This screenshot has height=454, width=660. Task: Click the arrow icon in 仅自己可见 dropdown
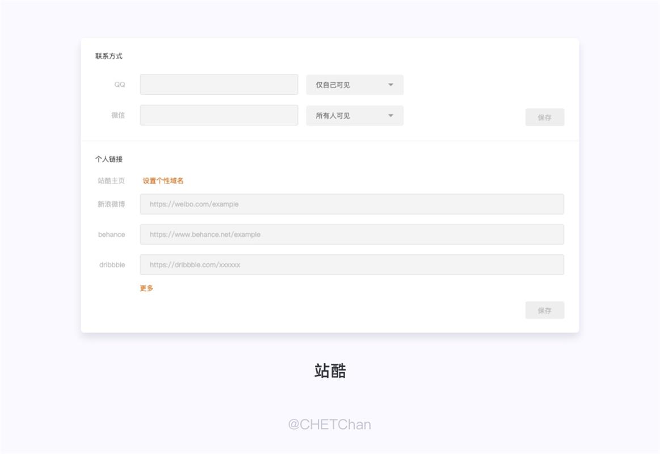(390, 85)
